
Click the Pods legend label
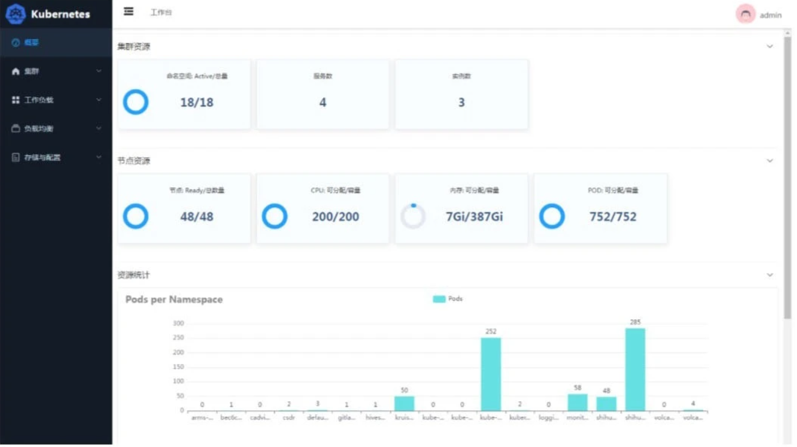[x=455, y=299]
